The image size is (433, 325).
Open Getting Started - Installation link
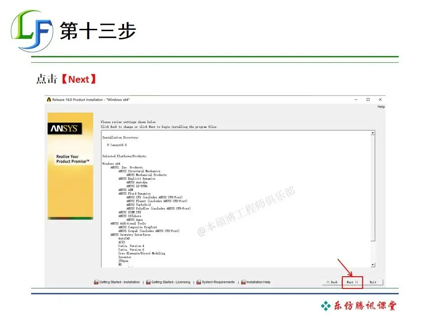[119, 282]
